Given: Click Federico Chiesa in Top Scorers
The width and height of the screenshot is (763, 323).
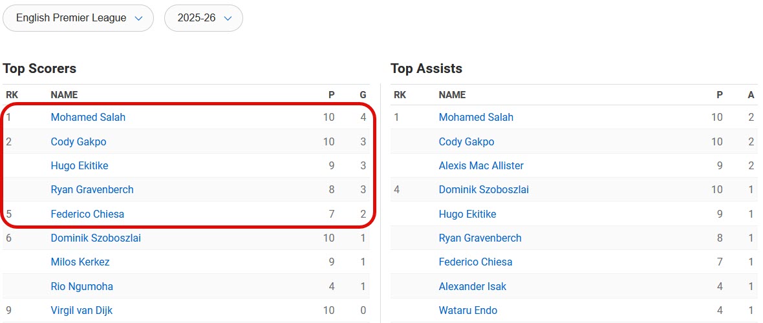Looking at the screenshot, I should [87, 214].
